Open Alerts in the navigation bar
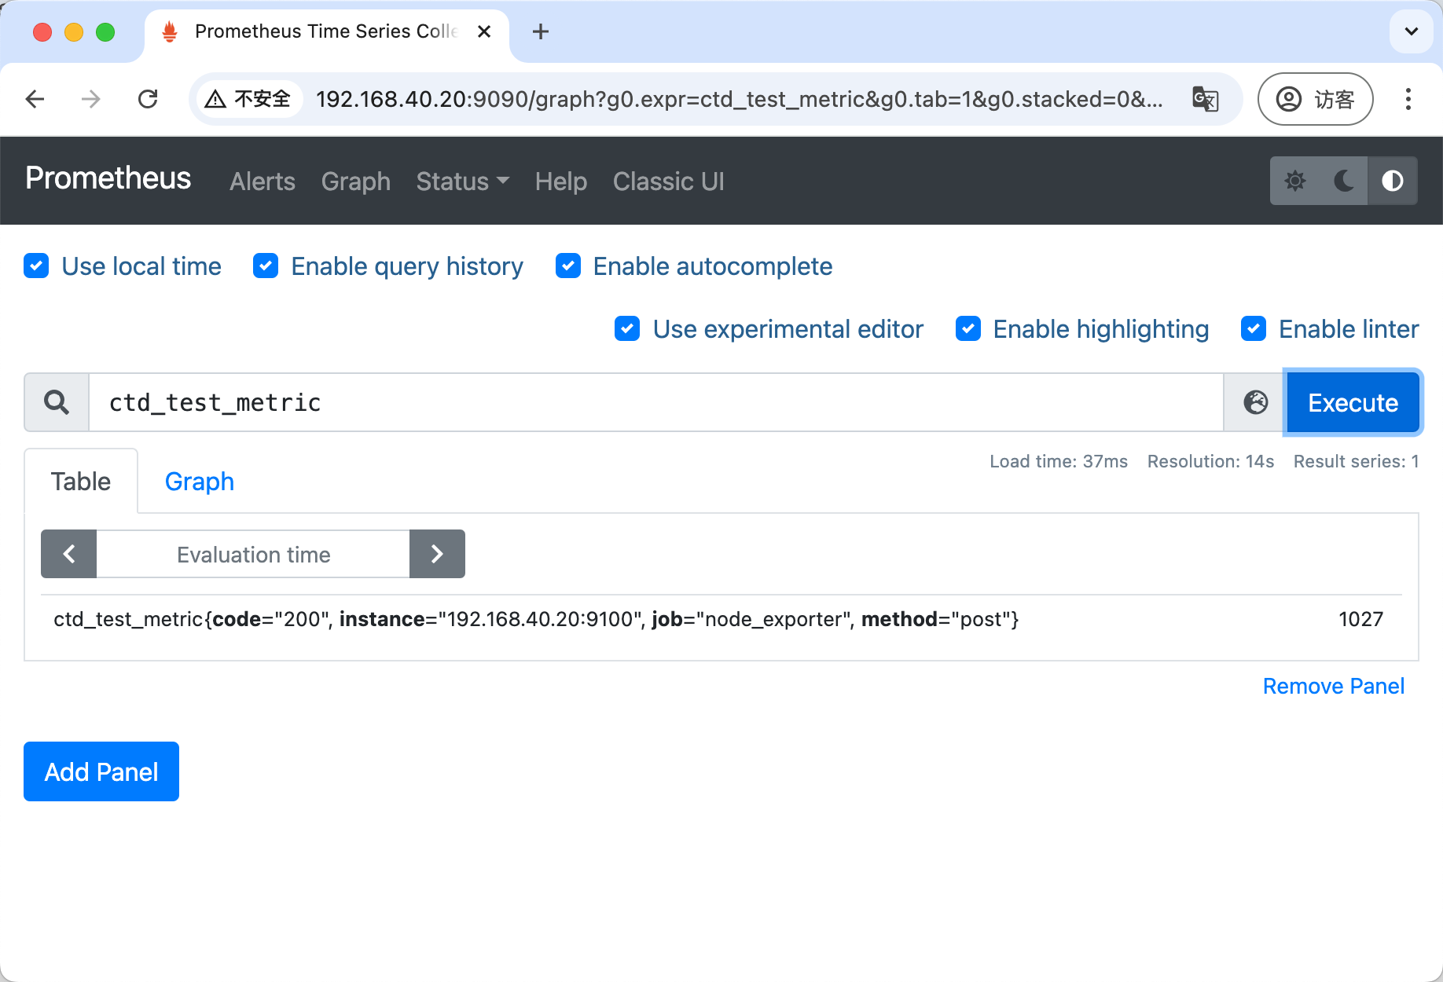Viewport: 1443px width, 982px height. 262,181
